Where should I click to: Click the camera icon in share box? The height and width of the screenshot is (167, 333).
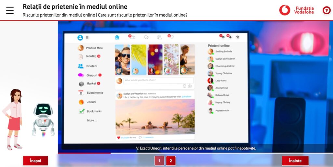click(x=190, y=86)
